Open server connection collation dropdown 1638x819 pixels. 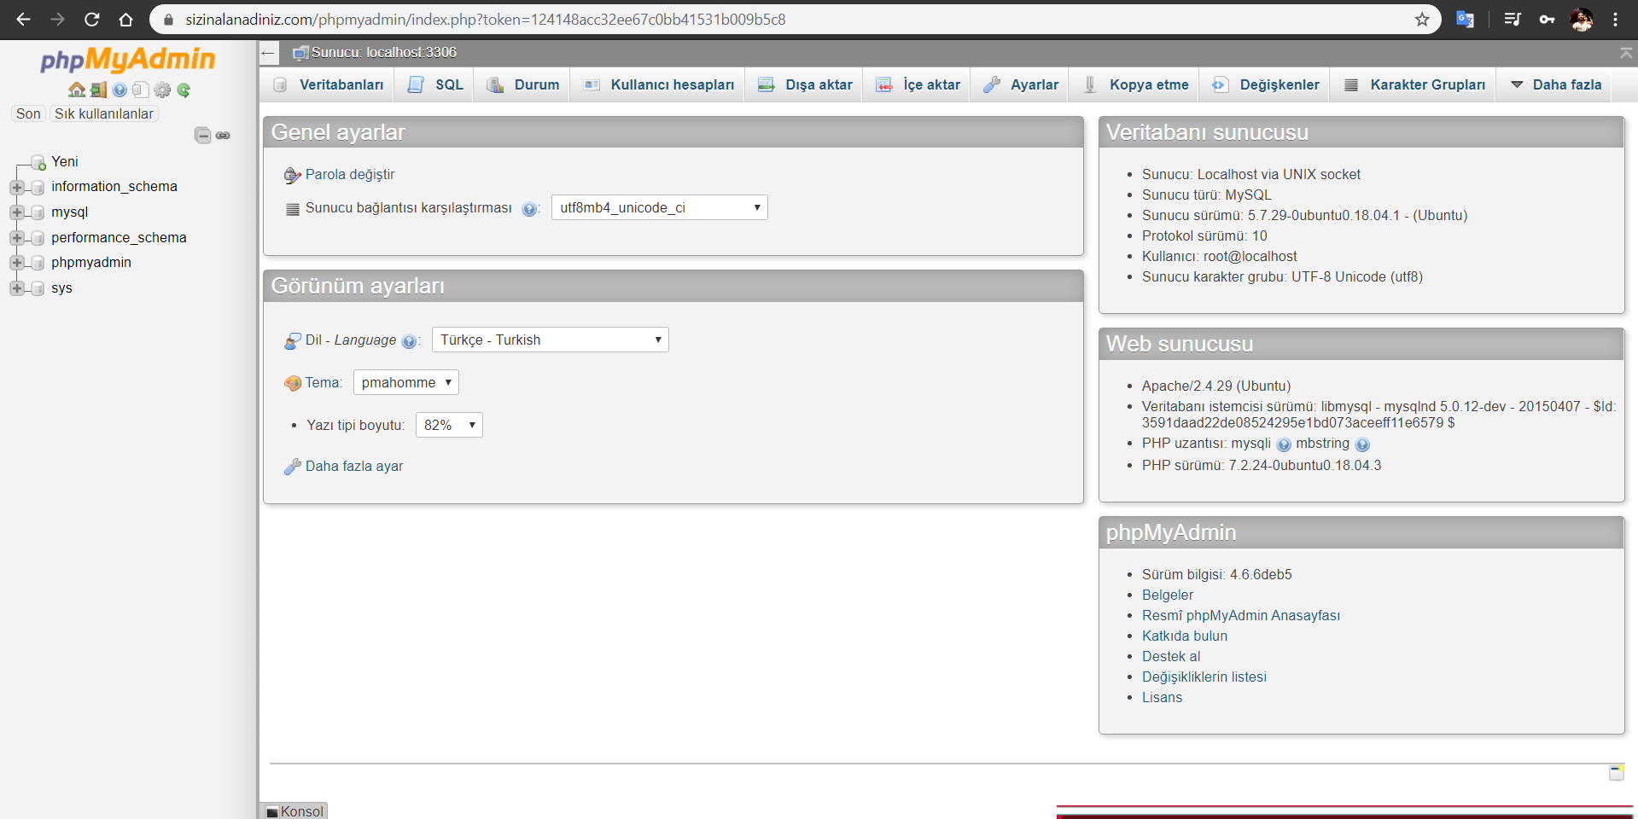(x=660, y=207)
